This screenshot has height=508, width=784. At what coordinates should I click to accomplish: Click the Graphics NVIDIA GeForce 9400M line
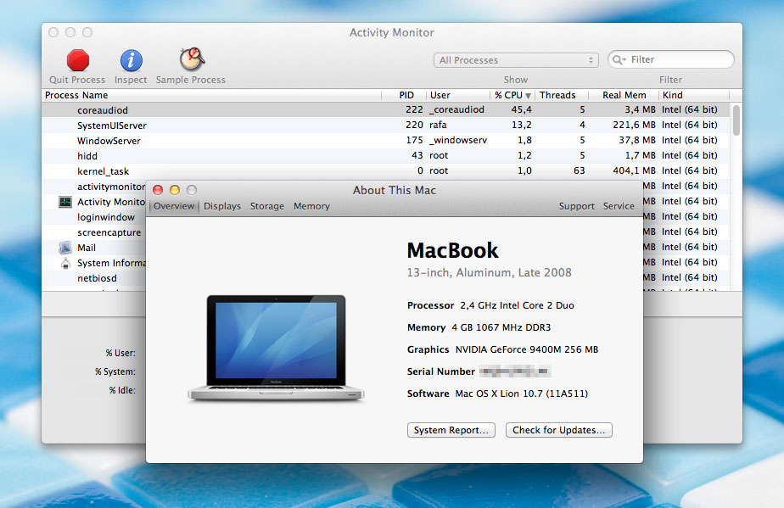[502, 349]
